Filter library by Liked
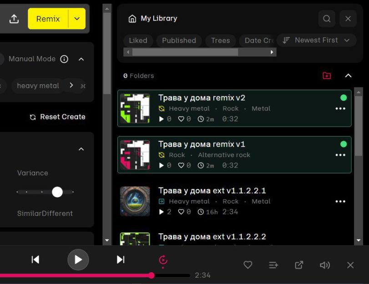This screenshot has height=284, width=369. 138,40
